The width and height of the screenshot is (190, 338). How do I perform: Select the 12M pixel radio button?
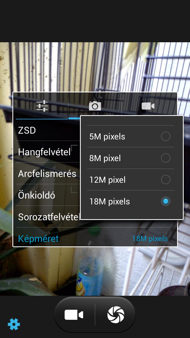[166, 180]
